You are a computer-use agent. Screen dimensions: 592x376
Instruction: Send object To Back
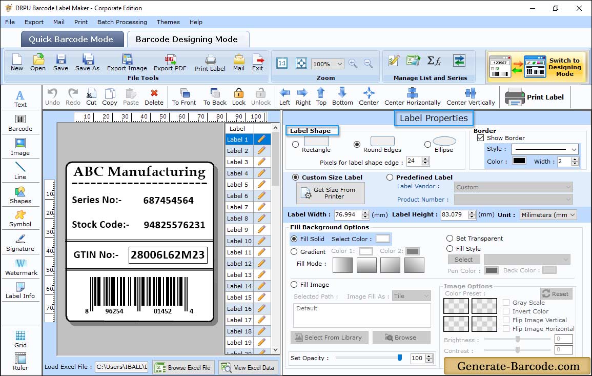click(215, 97)
